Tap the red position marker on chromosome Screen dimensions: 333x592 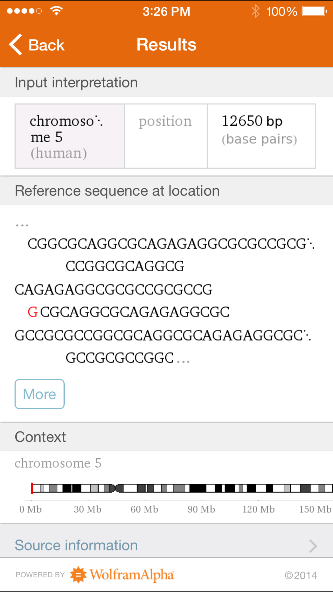tap(32, 488)
